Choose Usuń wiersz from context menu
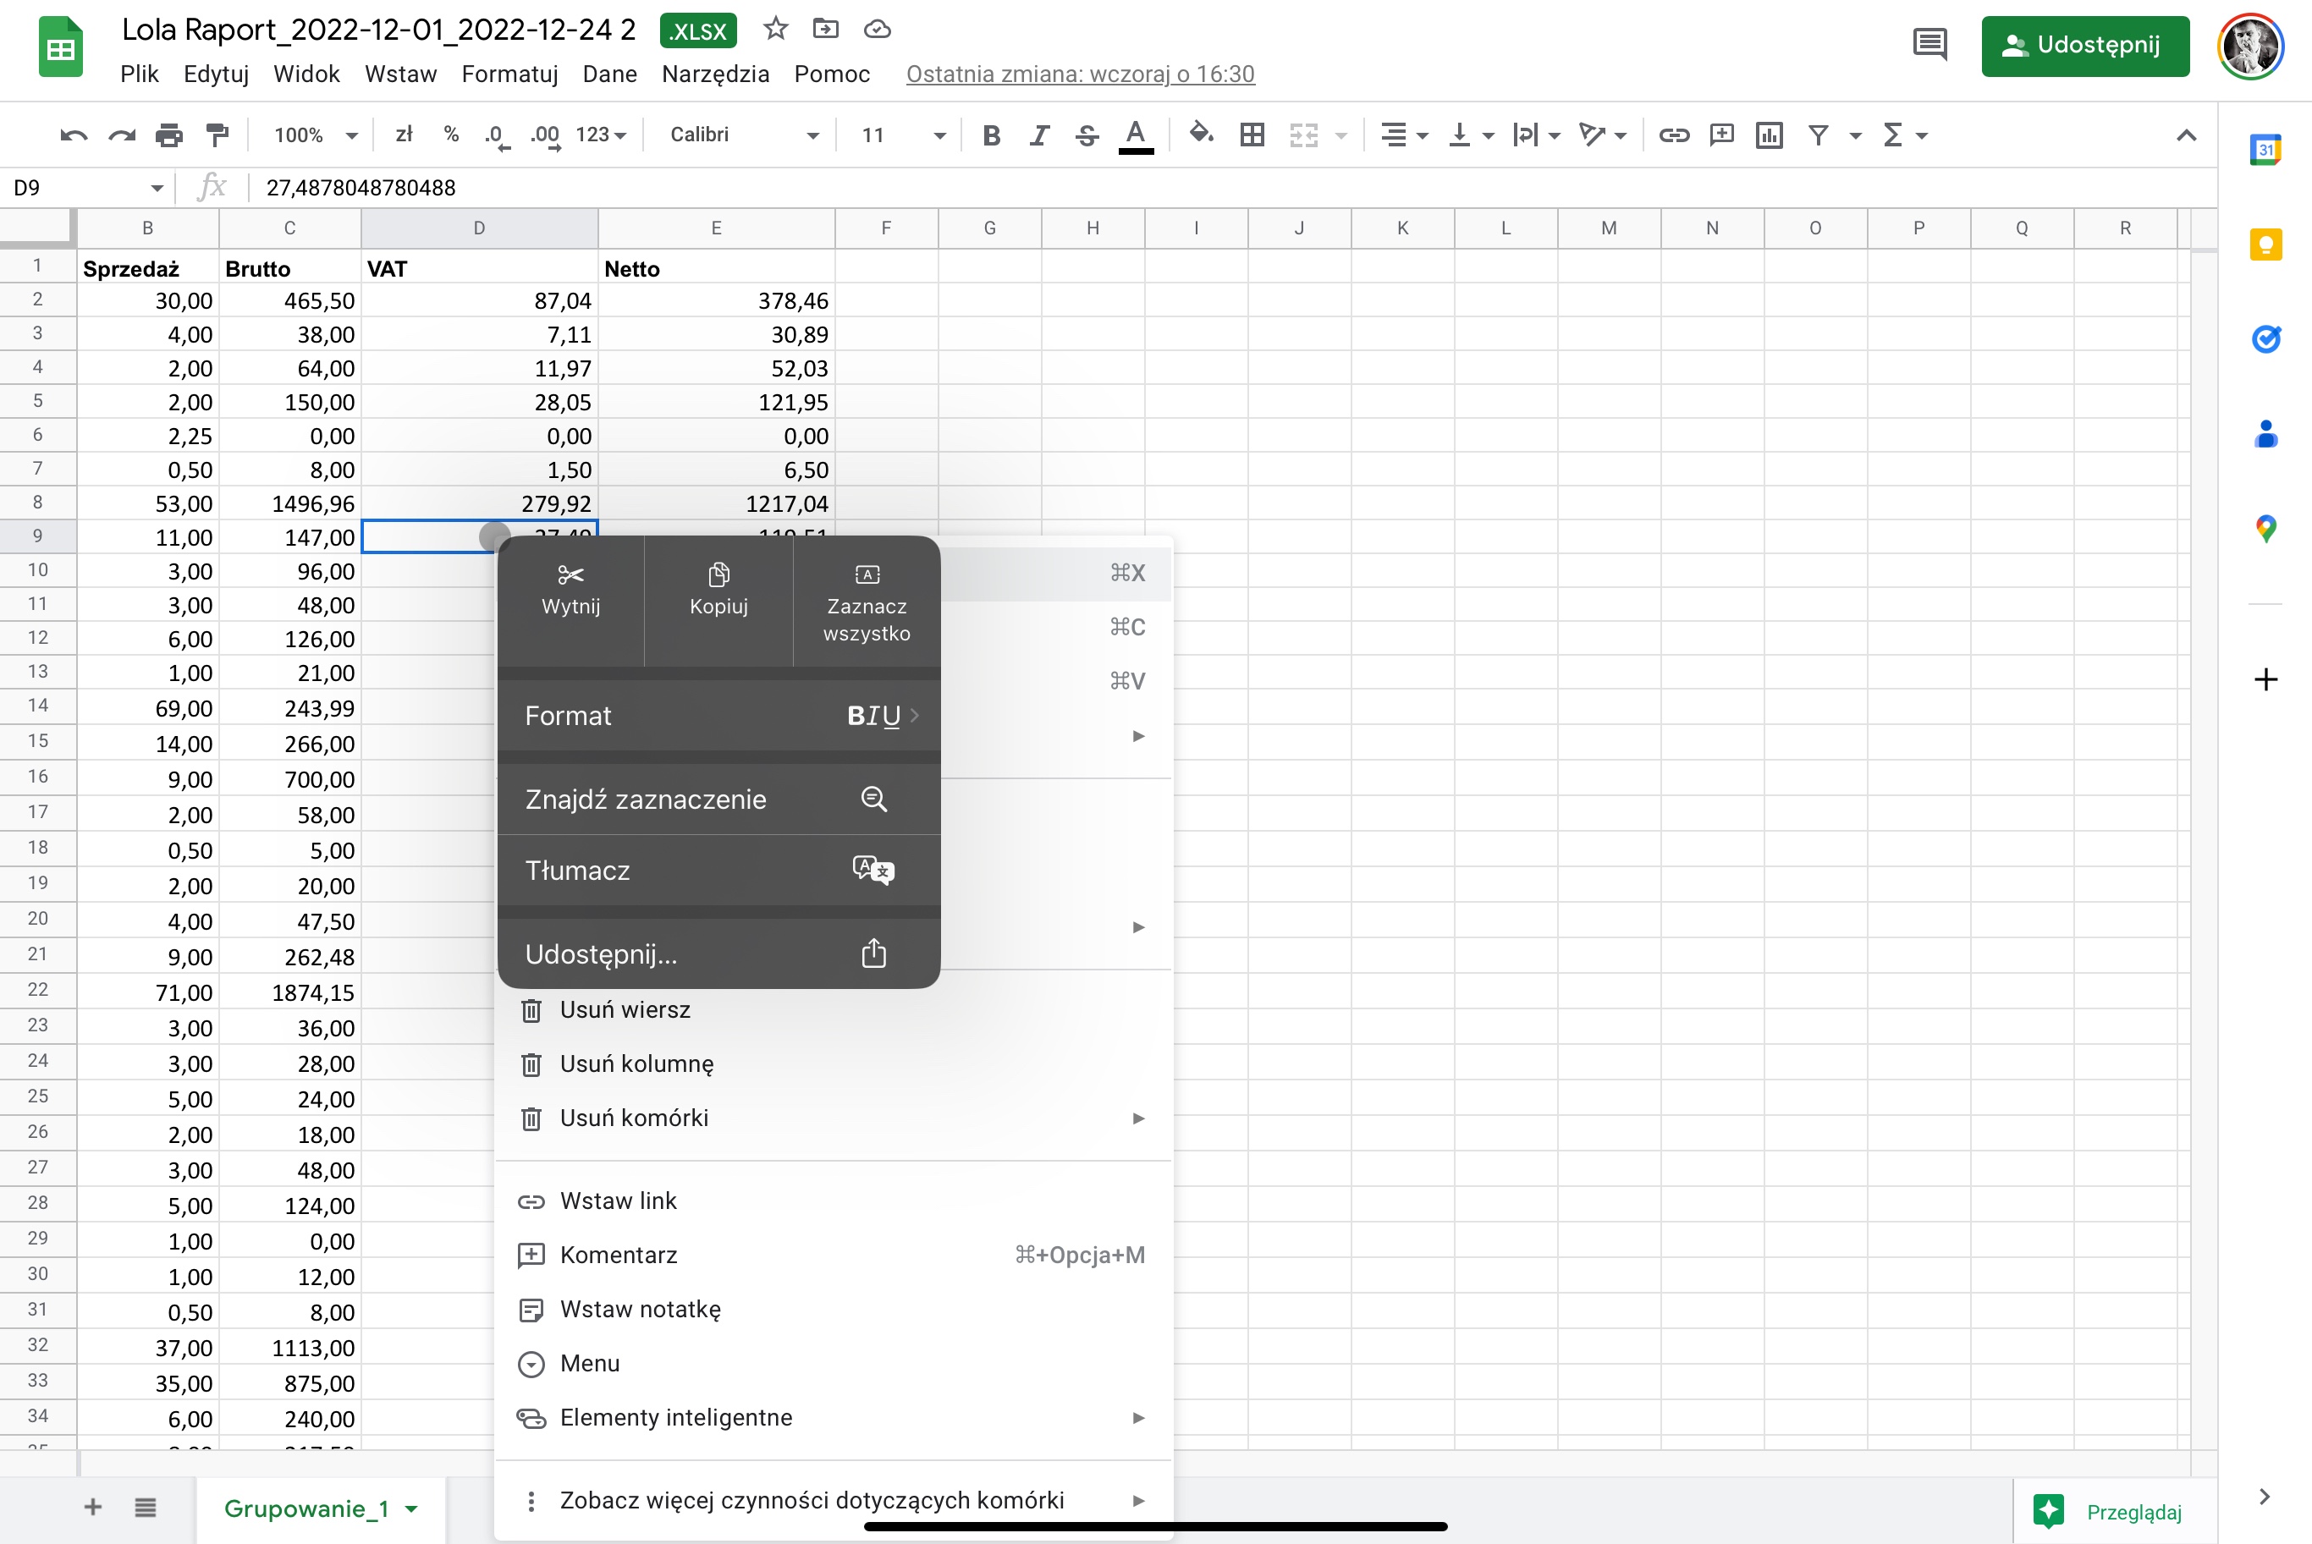Screen dimensions: 2312x1544 pyautogui.click(x=625, y=1009)
